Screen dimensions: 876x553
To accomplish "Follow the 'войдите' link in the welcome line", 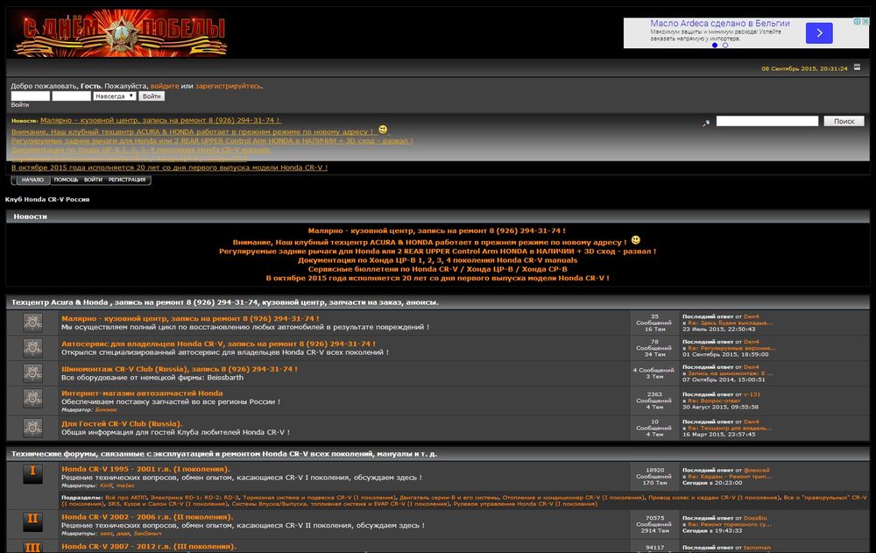I will point(165,86).
